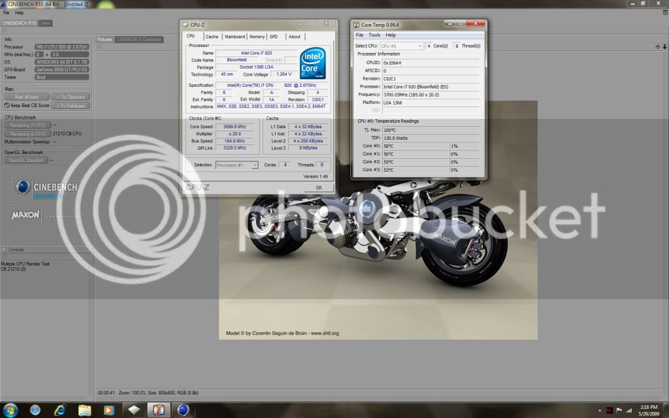Screen dimensions: 669x418
Task: Run Rendering (1 CPU) benchmark
Action: point(27,125)
